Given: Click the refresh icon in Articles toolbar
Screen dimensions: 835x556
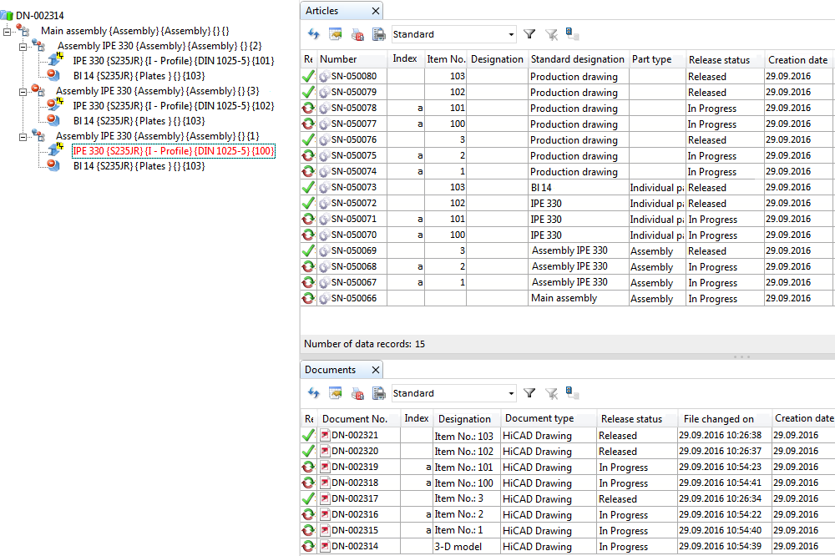Looking at the screenshot, I should coord(314,34).
